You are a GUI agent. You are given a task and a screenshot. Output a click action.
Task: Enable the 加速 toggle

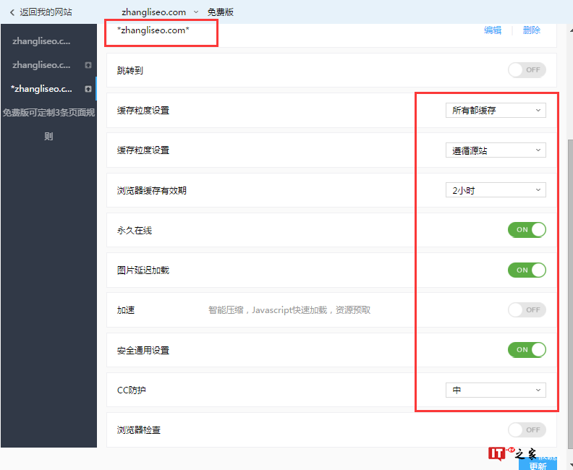point(527,310)
